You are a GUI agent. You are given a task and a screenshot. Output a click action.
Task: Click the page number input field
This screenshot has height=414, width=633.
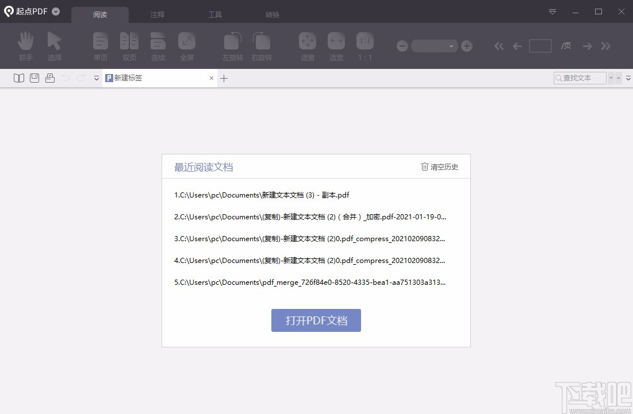[540, 45]
